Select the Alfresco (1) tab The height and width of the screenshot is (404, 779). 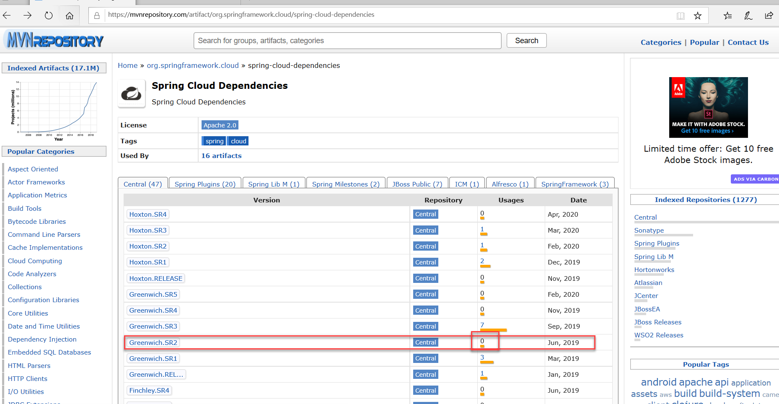pos(510,184)
